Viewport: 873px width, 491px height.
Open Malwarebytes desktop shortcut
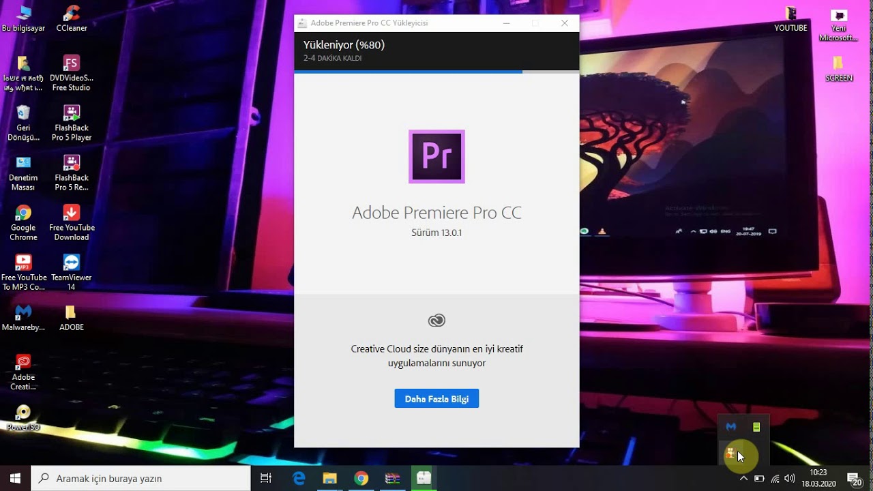pos(23,318)
